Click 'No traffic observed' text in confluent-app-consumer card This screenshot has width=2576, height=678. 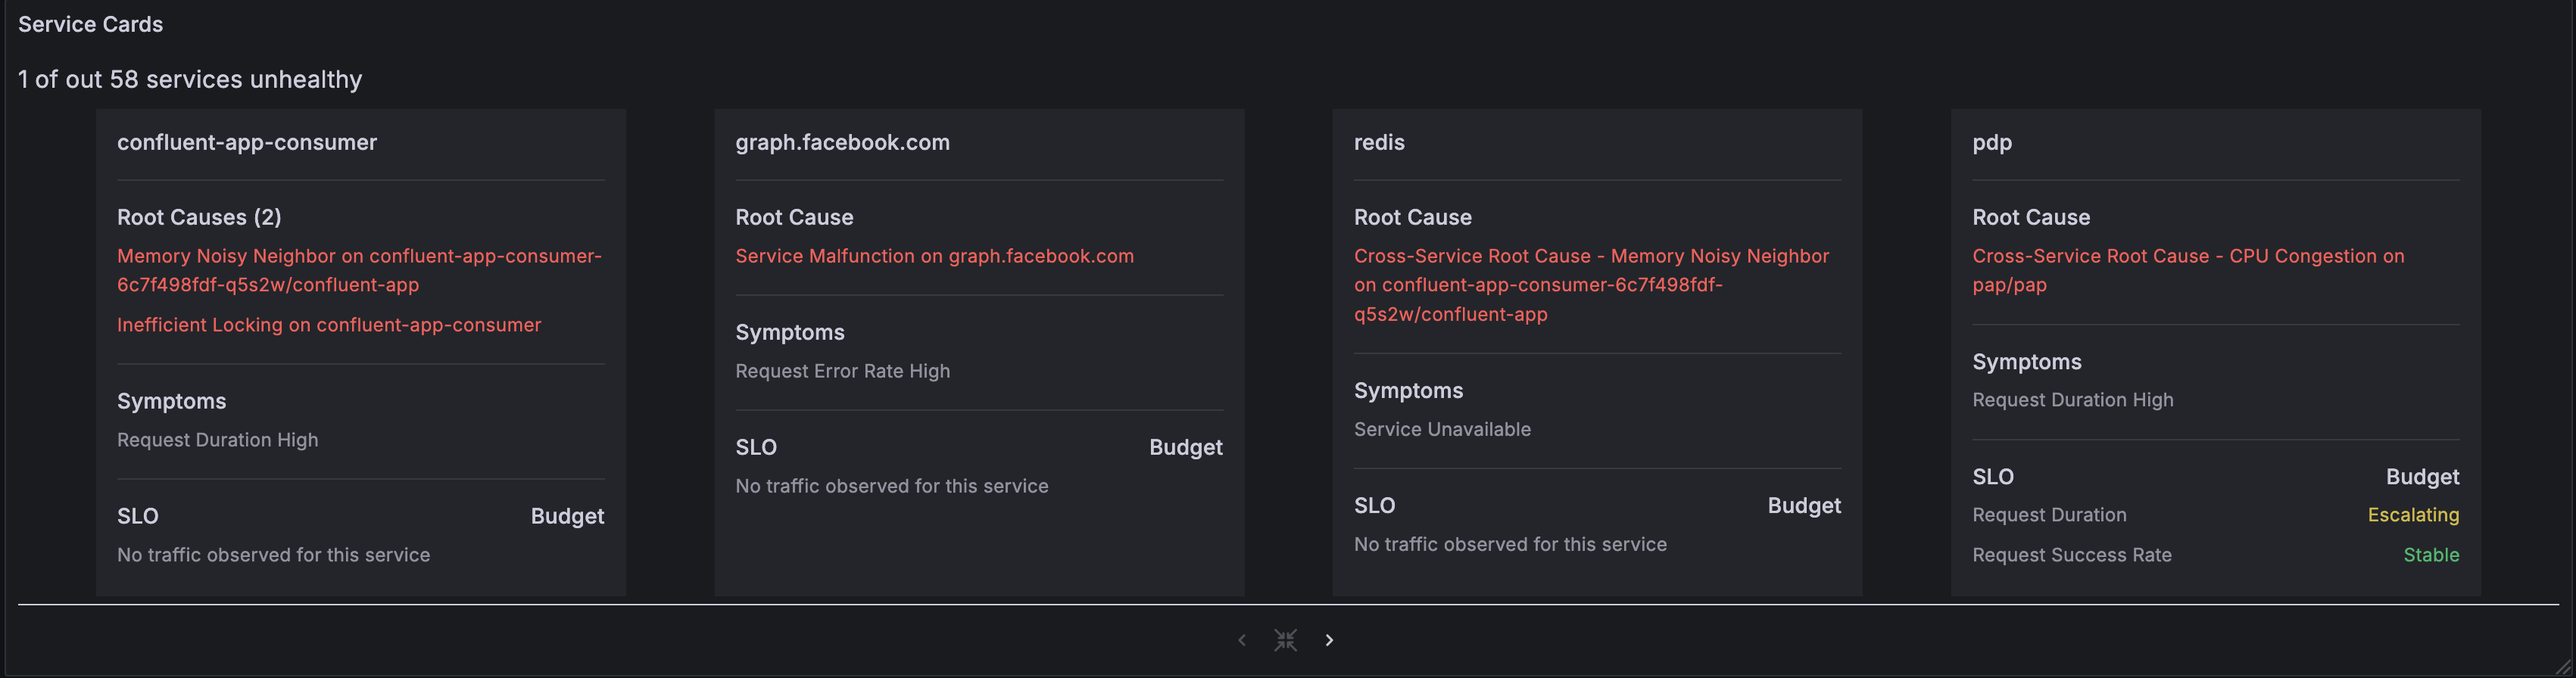[x=273, y=555]
